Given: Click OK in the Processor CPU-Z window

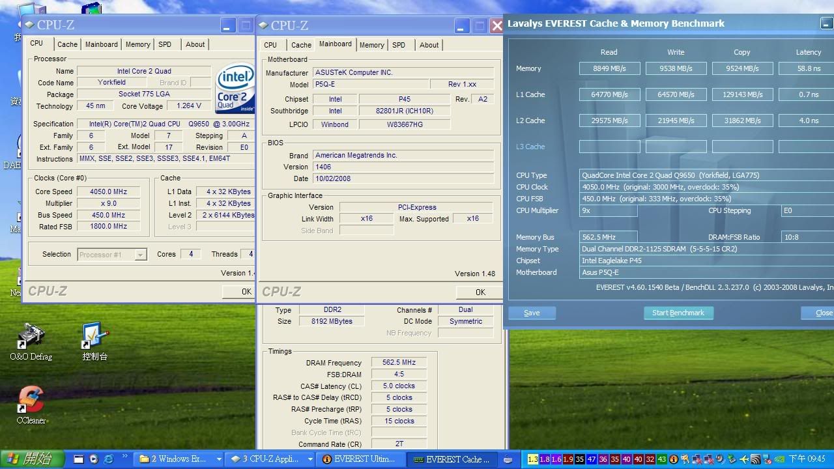Looking at the screenshot, I should click(238, 291).
